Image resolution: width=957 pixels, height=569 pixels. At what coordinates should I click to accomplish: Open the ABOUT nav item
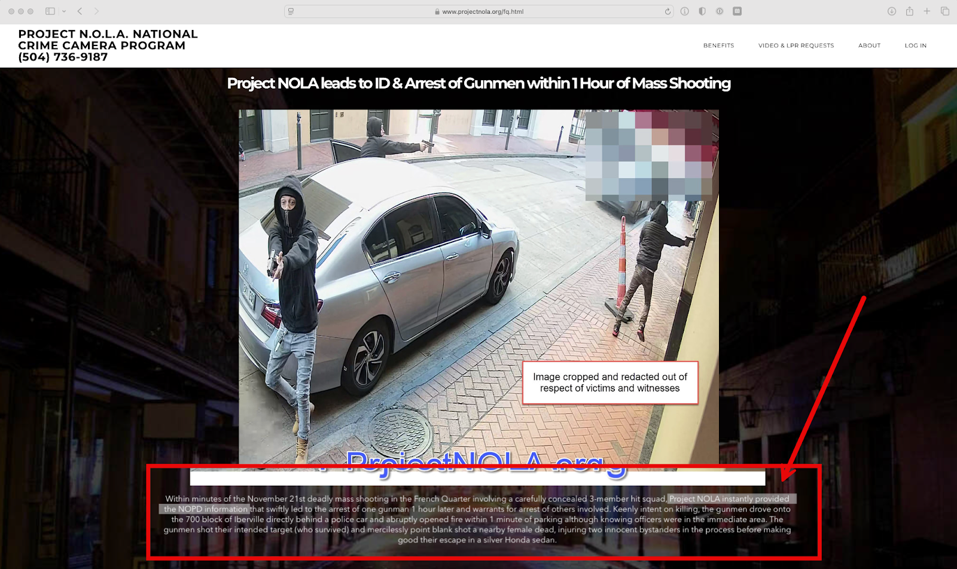coord(870,45)
